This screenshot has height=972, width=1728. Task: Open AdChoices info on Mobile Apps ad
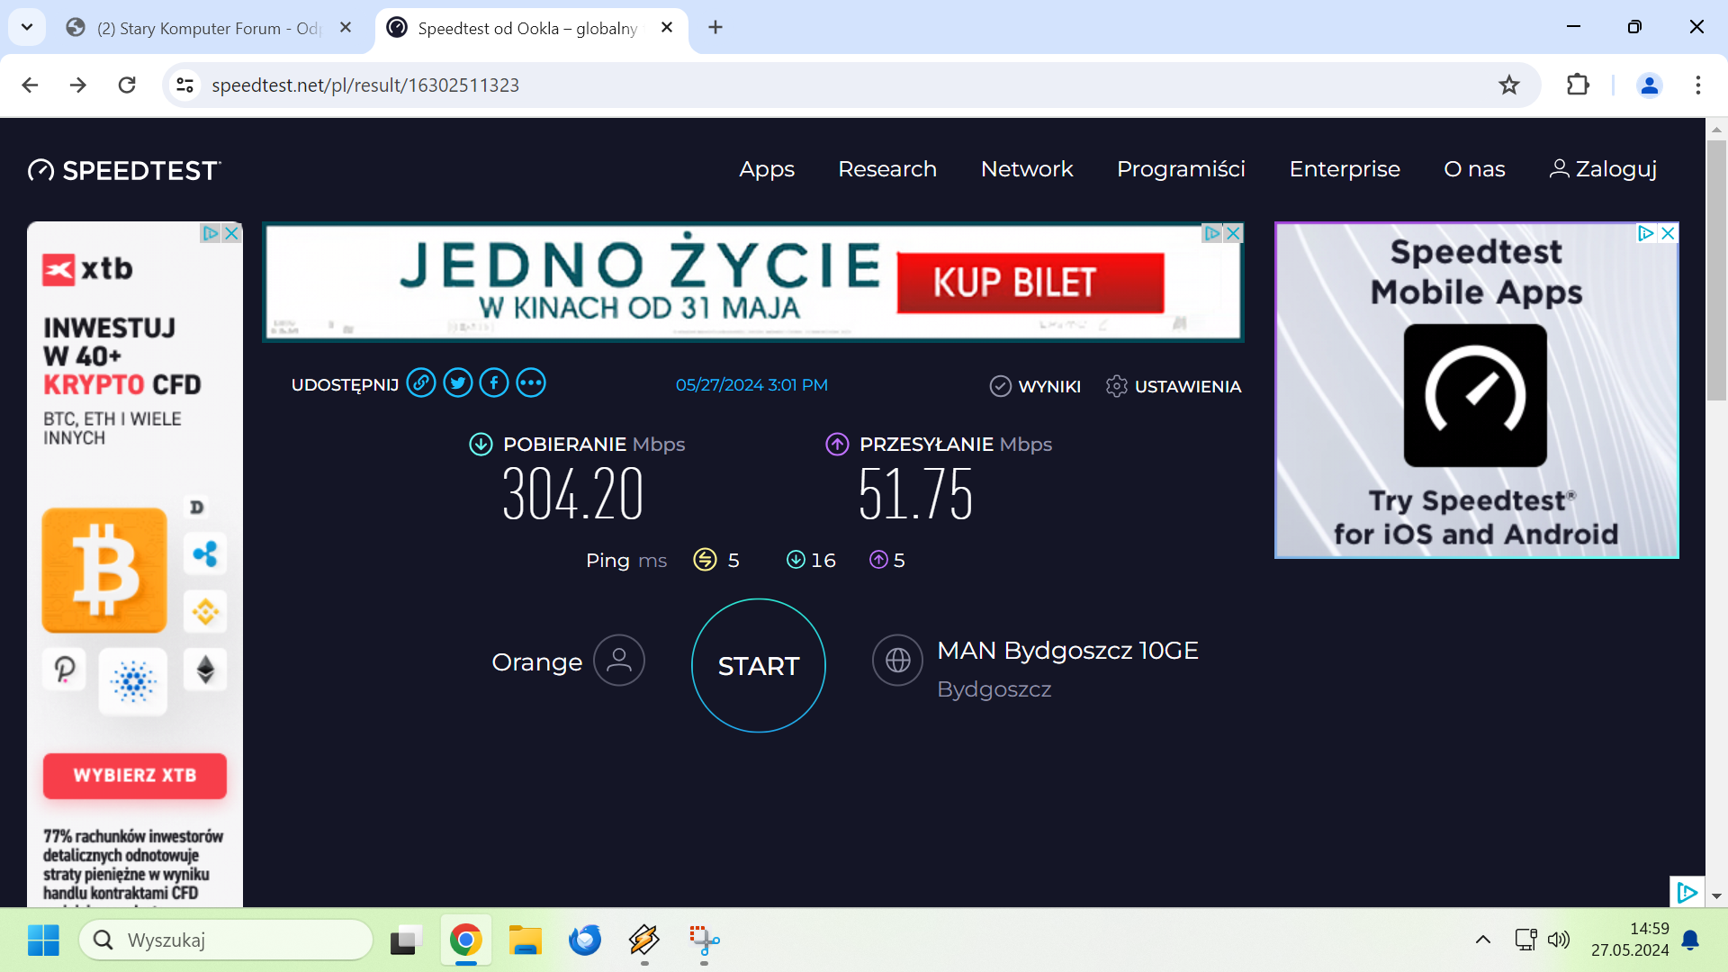pyautogui.click(x=1646, y=233)
